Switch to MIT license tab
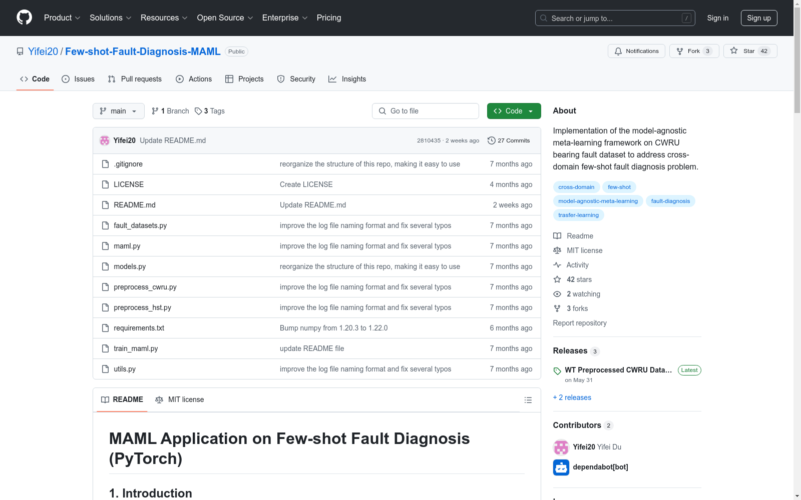This screenshot has width=801, height=500. point(180,399)
